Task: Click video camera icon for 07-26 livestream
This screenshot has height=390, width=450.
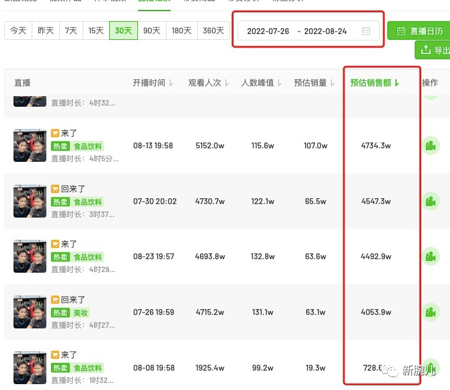Action: click(431, 312)
